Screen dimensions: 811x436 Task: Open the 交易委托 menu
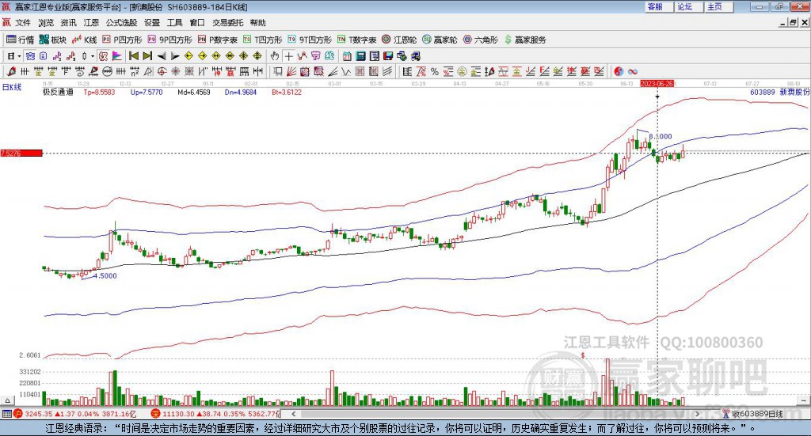click(227, 23)
